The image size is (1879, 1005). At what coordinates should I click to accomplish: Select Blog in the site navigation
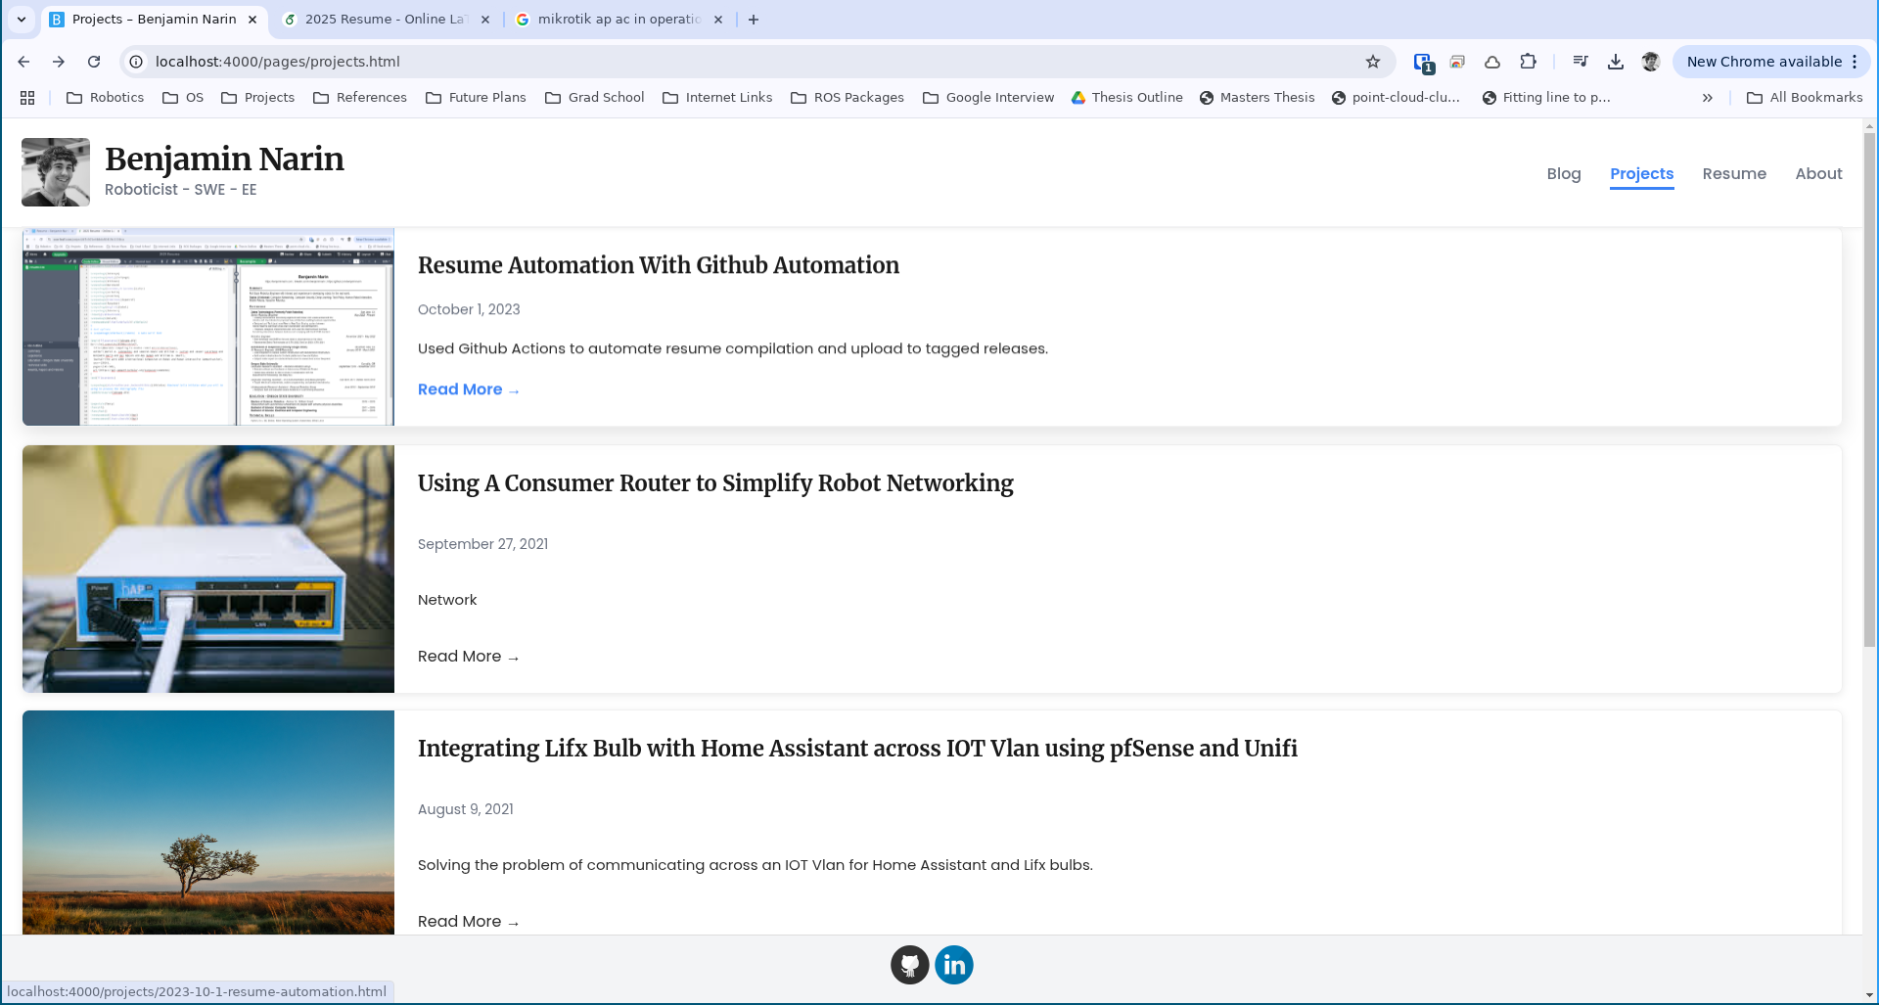[x=1564, y=173]
